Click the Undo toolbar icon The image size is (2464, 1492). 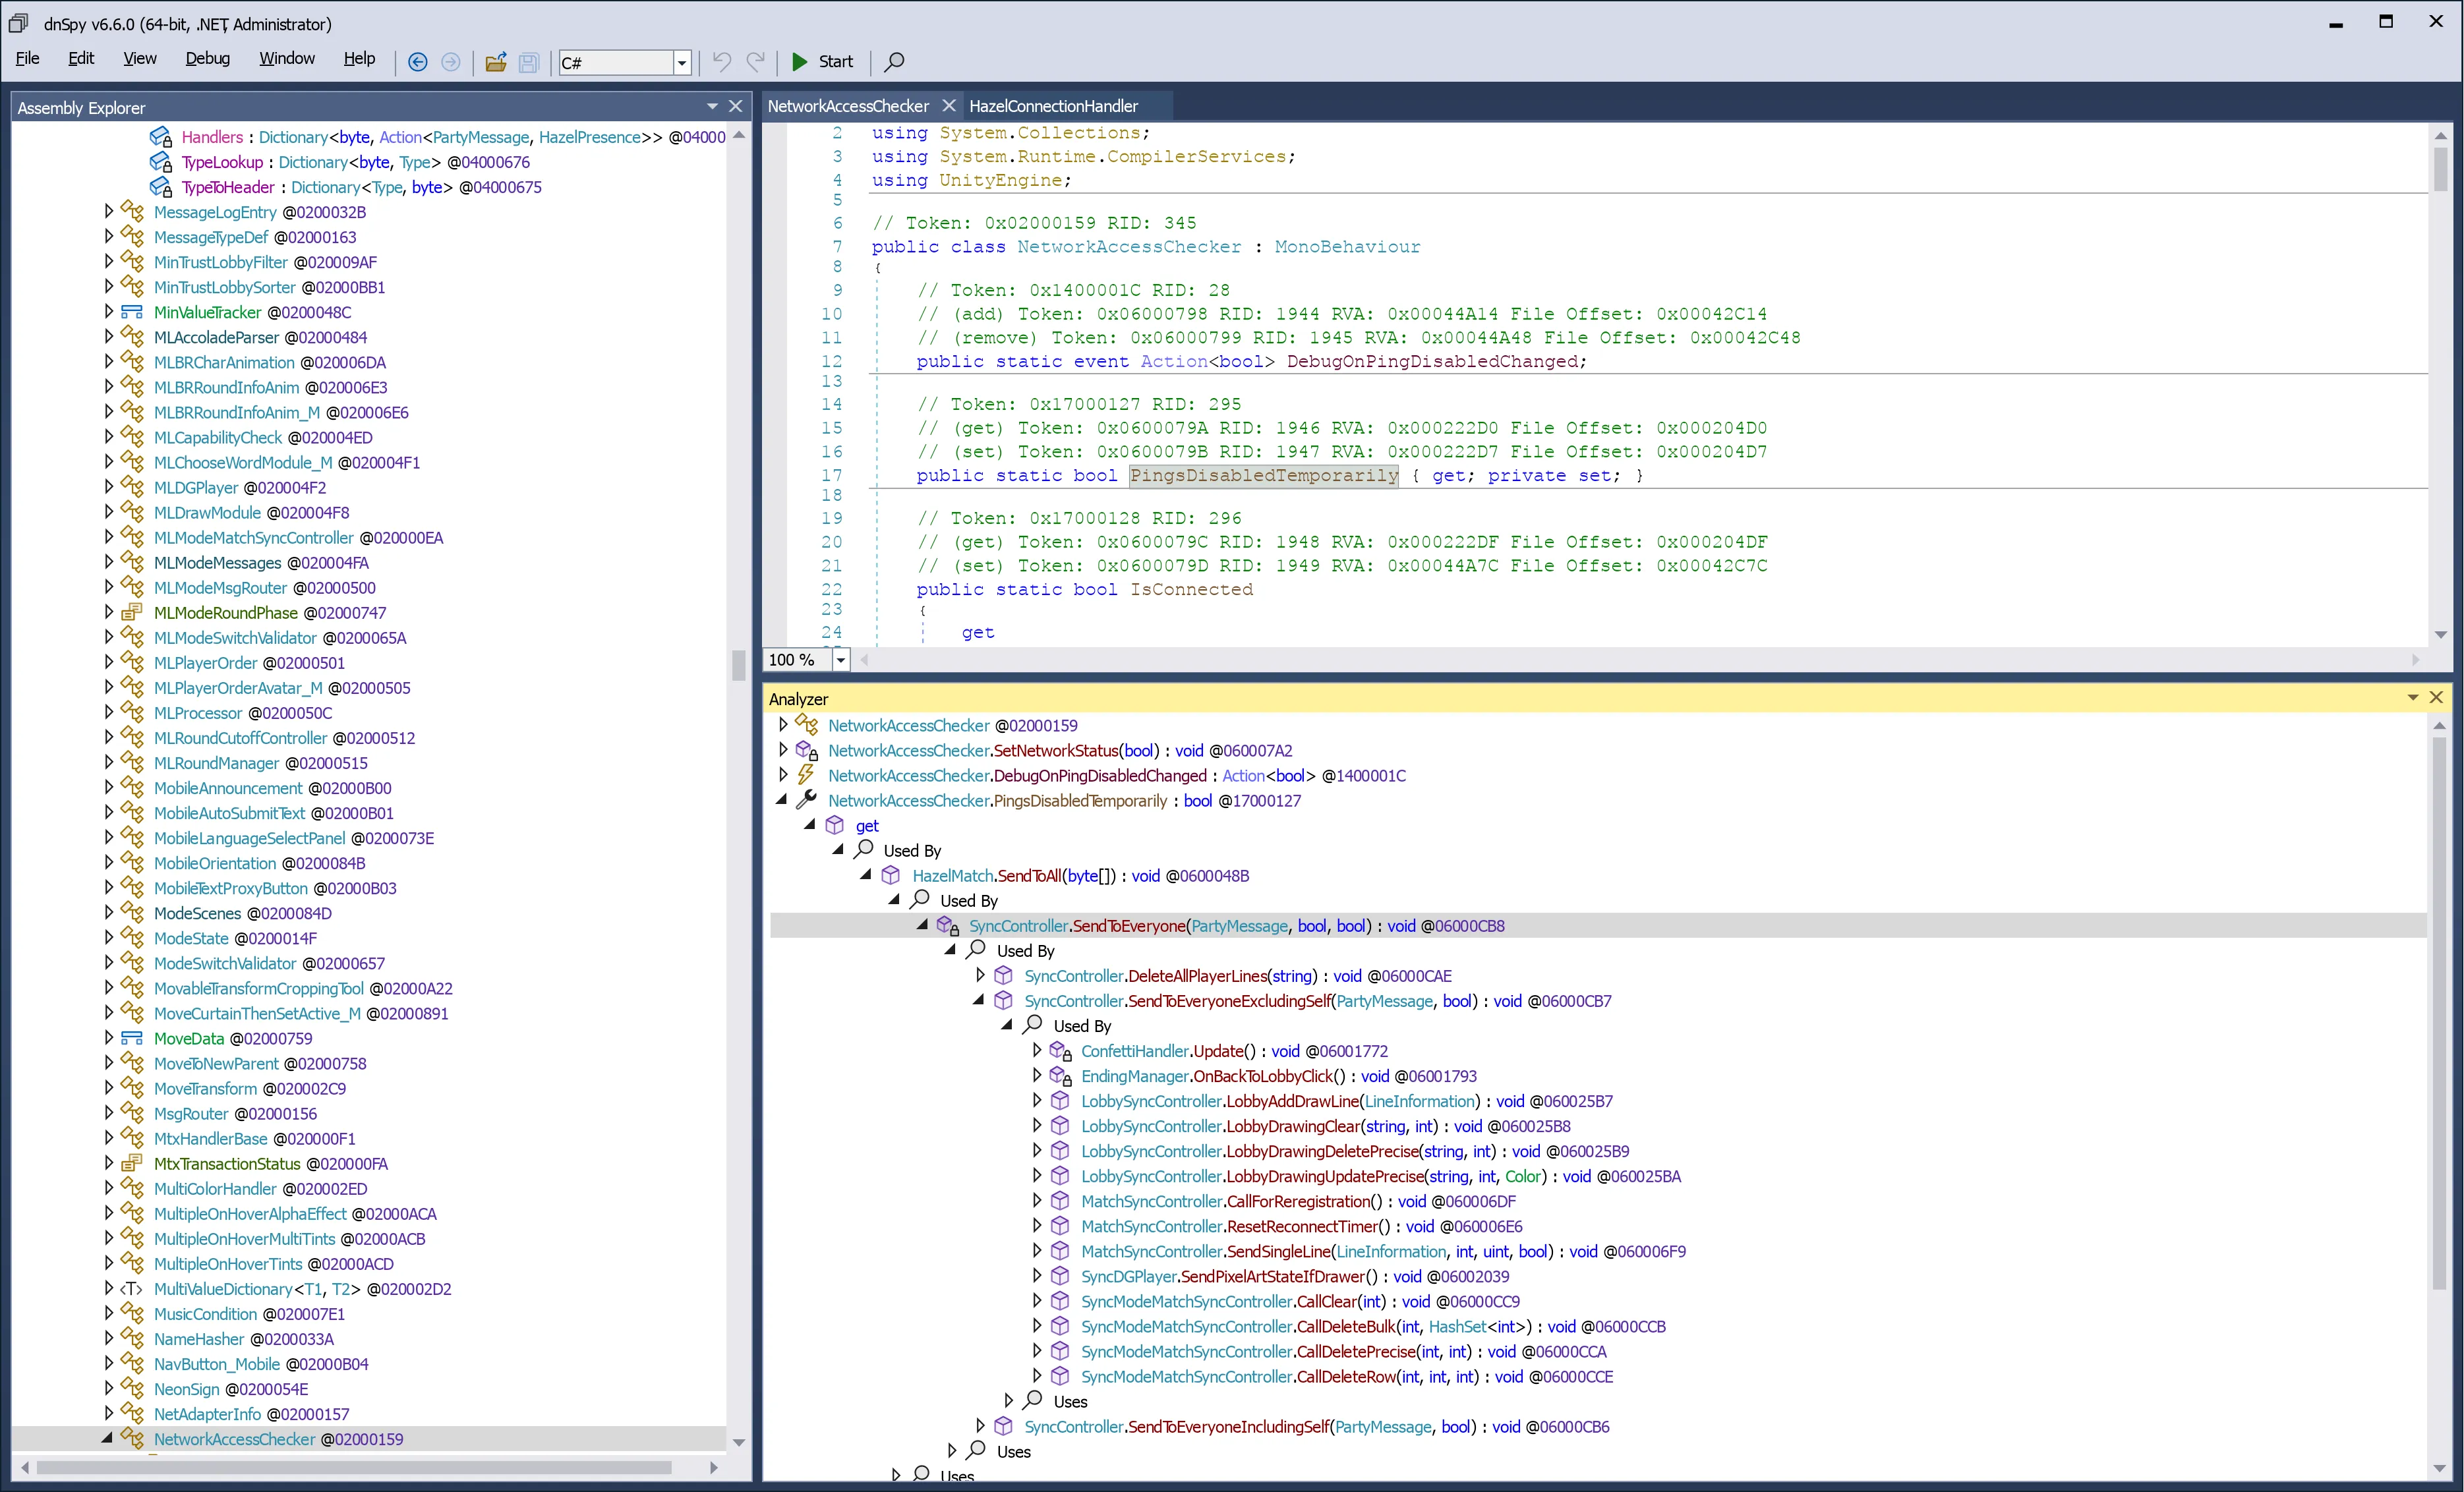tap(721, 62)
